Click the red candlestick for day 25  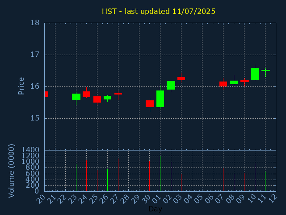[97, 99]
